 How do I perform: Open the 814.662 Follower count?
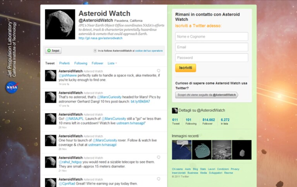point(209,122)
